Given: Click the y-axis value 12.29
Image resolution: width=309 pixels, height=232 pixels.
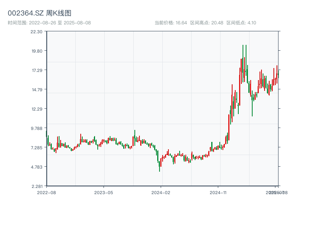Looking at the screenshot, I should (37, 109).
